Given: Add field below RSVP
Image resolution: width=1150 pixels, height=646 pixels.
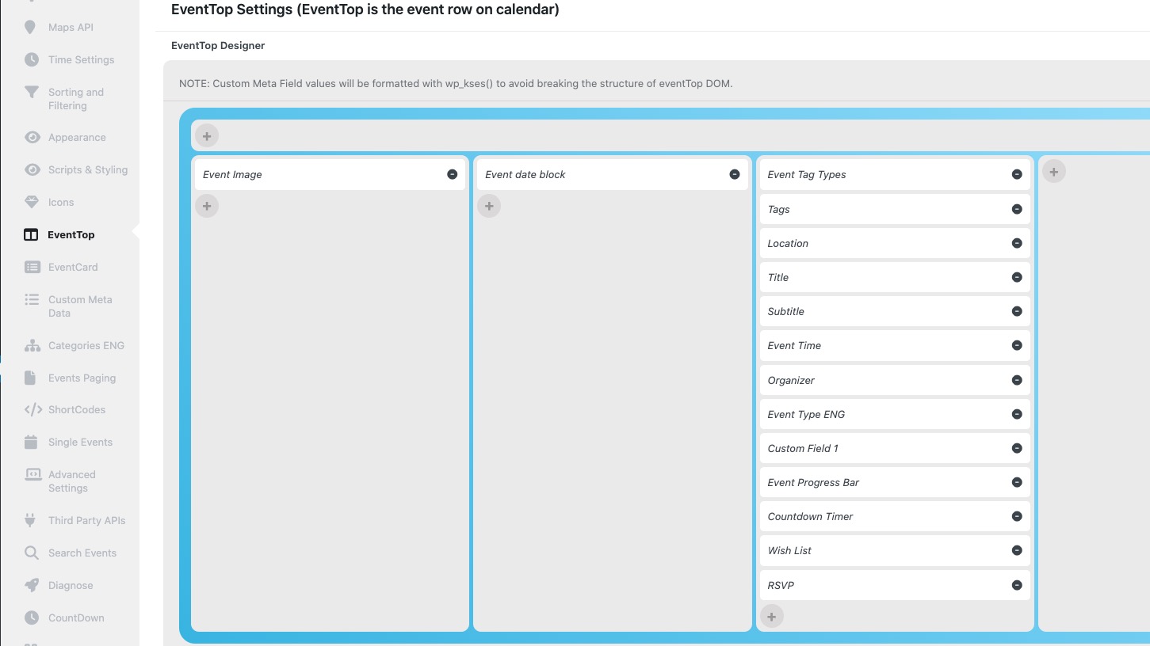Looking at the screenshot, I should pos(771,616).
